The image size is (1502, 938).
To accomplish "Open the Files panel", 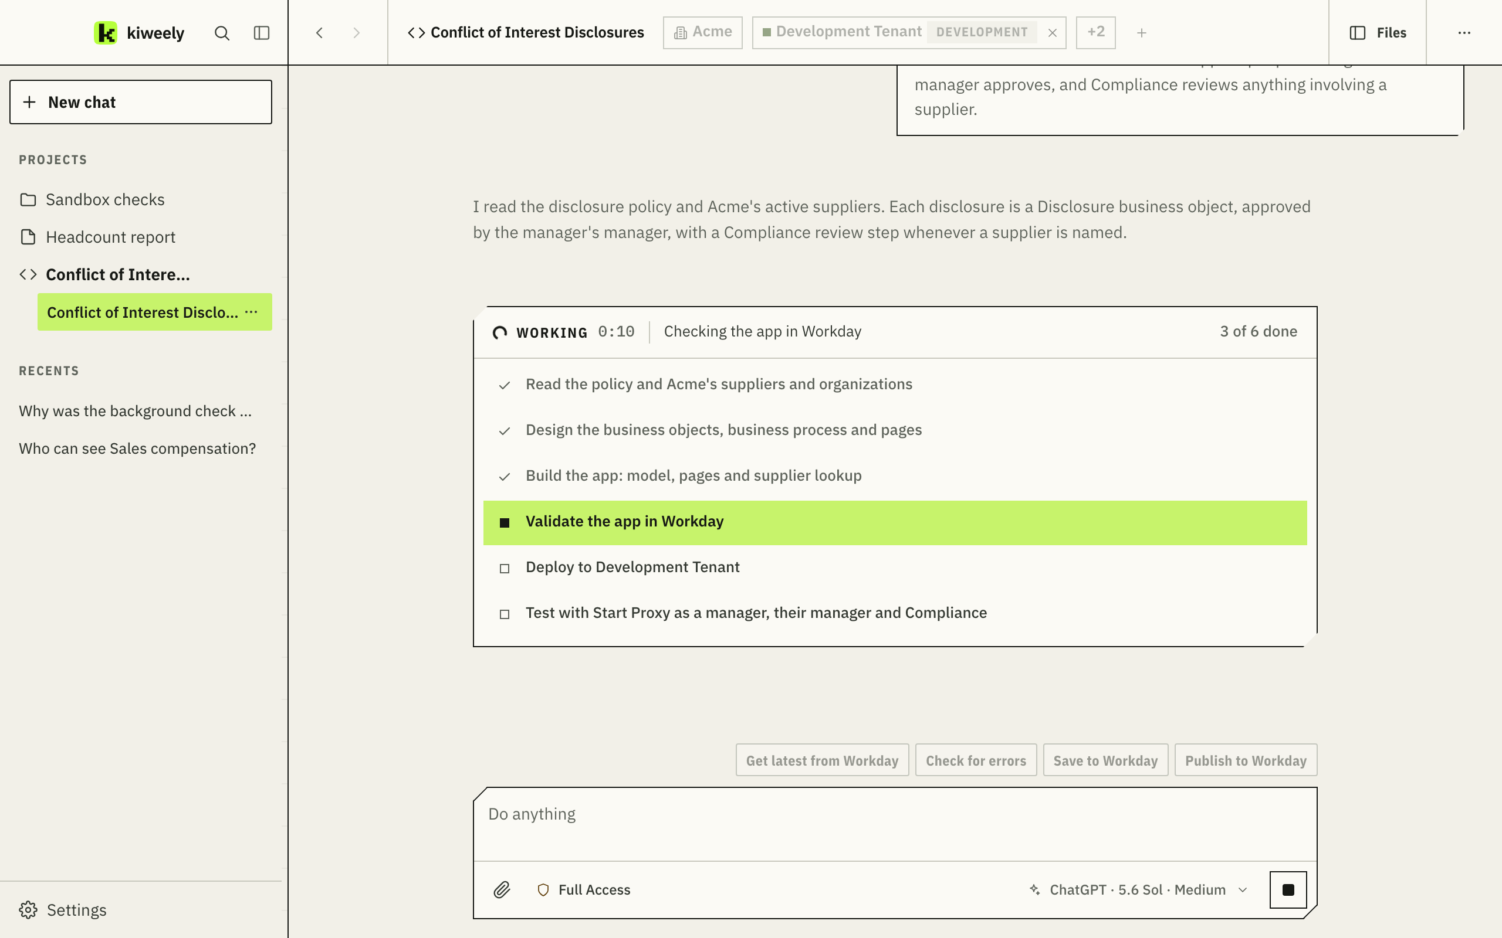I will 1378,33.
